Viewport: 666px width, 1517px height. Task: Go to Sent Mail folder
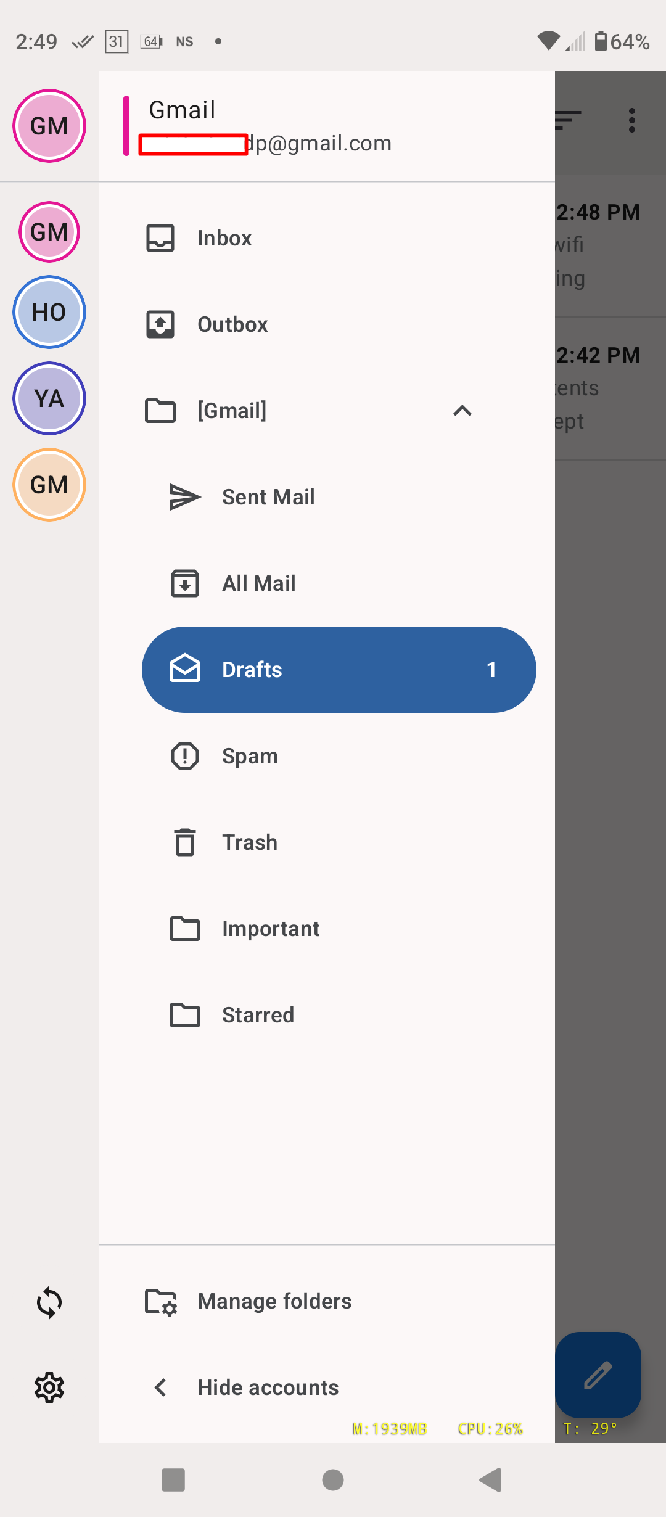268,497
